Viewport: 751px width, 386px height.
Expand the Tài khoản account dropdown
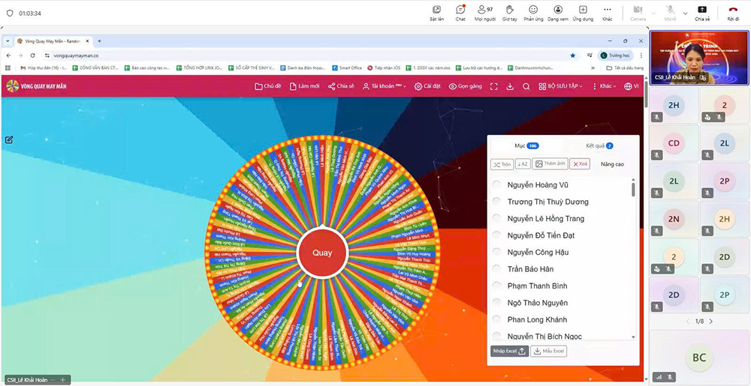click(x=385, y=86)
